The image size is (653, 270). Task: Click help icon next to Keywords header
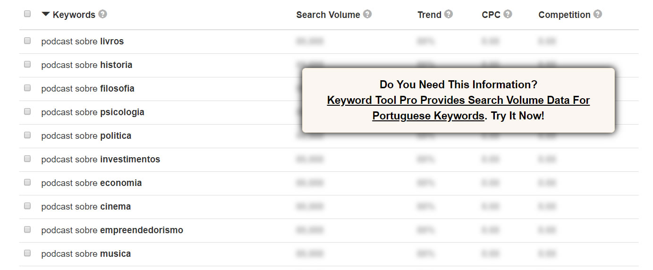coord(102,14)
